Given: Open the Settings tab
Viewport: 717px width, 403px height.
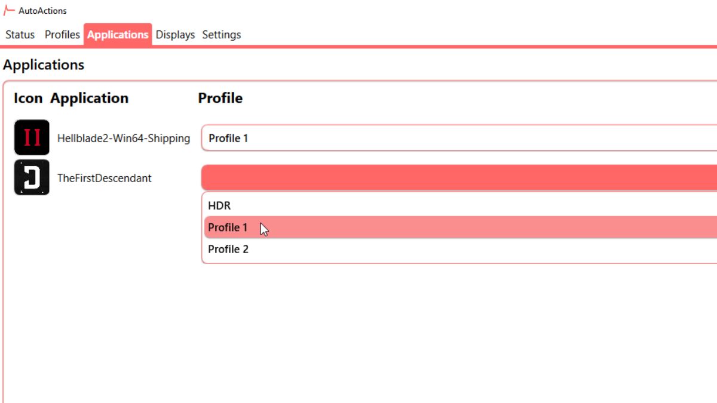Looking at the screenshot, I should pos(222,35).
